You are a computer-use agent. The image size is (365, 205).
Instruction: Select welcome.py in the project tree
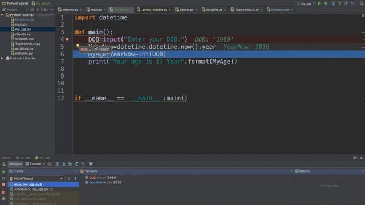(x=24, y=54)
